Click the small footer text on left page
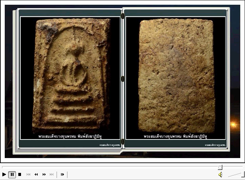The height and width of the screenshot is (180, 245). click(x=110, y=145)
